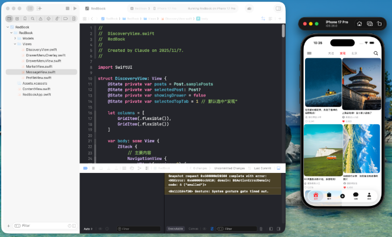Click the Uncommitted Changes label
The height and width of the screenshot is (237, 392).
pos(229,168)
